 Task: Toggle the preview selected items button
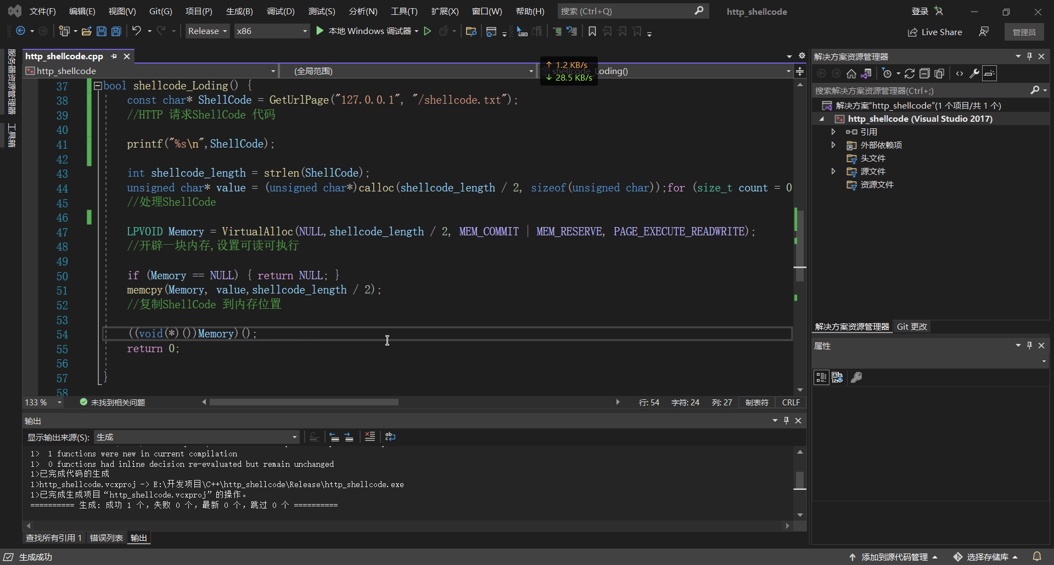pos(989,74)
